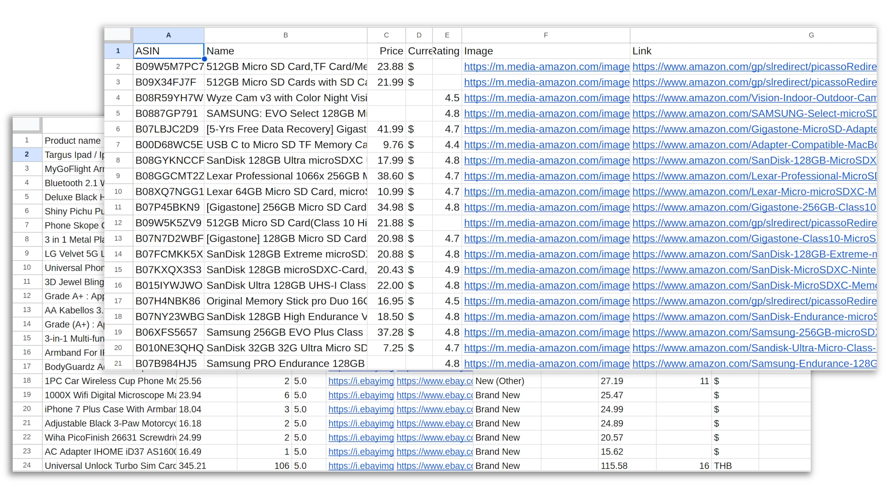Select the 4.9 rating cell in row 15
Screen dimensions: 893x485
coord(446,269)
